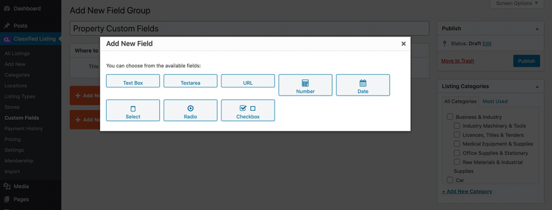Click the lower orange Add New button
This screenshot has width=552, height=210.
[x=85, y=120]
